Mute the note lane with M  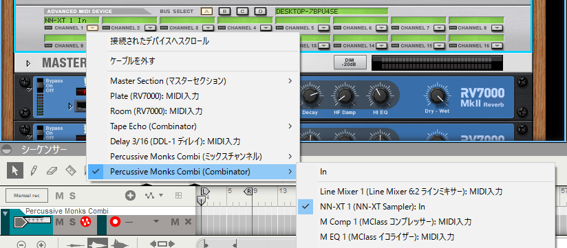point(175,222)
